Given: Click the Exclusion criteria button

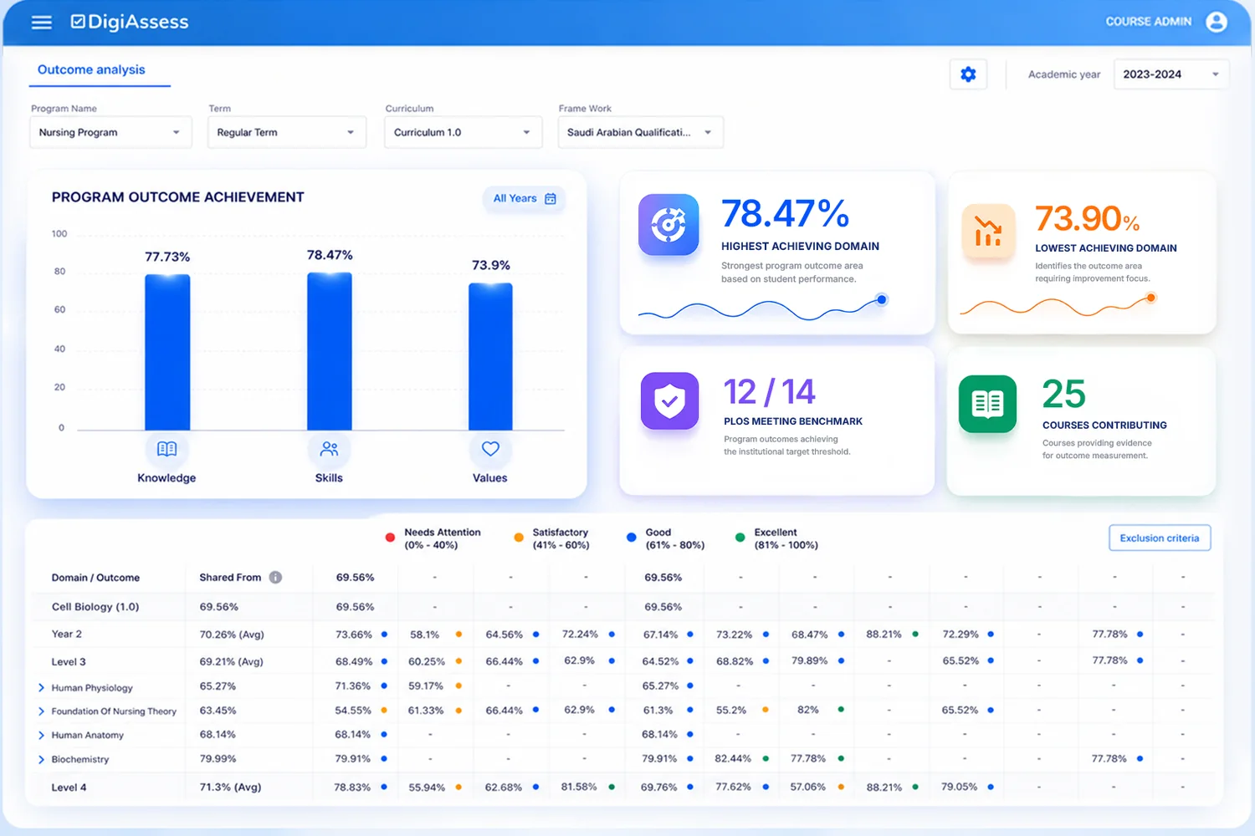Looking at the screenshot, I should tap(1160, 538).
